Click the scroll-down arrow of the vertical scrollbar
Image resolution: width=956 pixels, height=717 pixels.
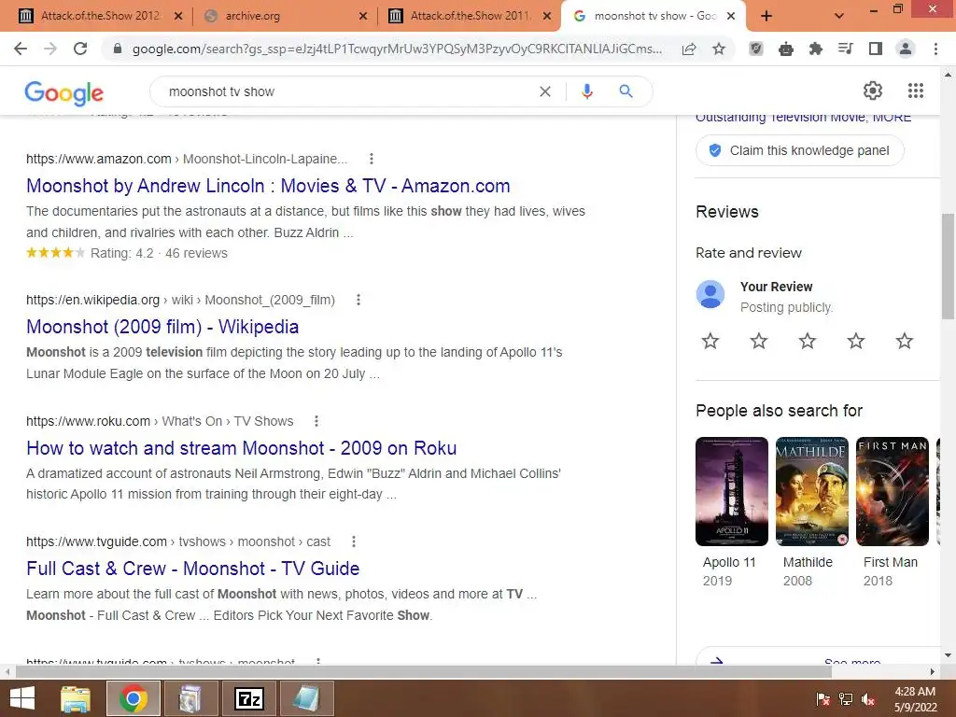click(x=948, y=656)
